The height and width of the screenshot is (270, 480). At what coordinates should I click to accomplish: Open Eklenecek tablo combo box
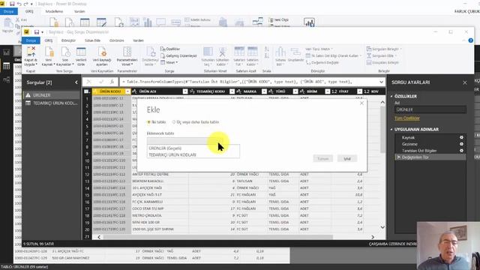tap(193, 141)
